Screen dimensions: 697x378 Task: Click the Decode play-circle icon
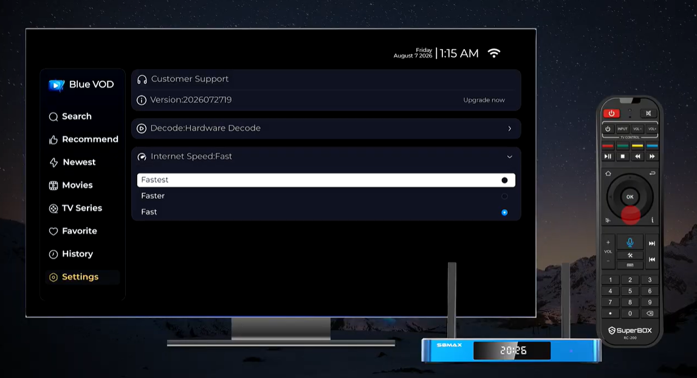pos(142,128)
